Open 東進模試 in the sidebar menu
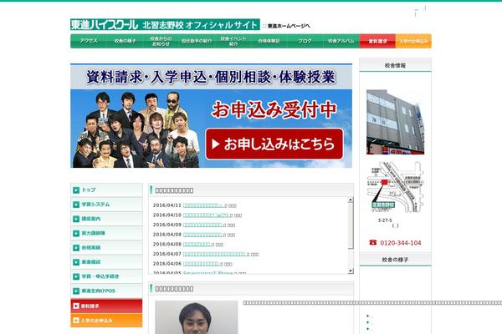 [106, 262]
